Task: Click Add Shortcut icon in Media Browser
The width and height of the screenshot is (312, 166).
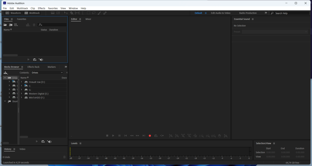Action: point(6,73)
